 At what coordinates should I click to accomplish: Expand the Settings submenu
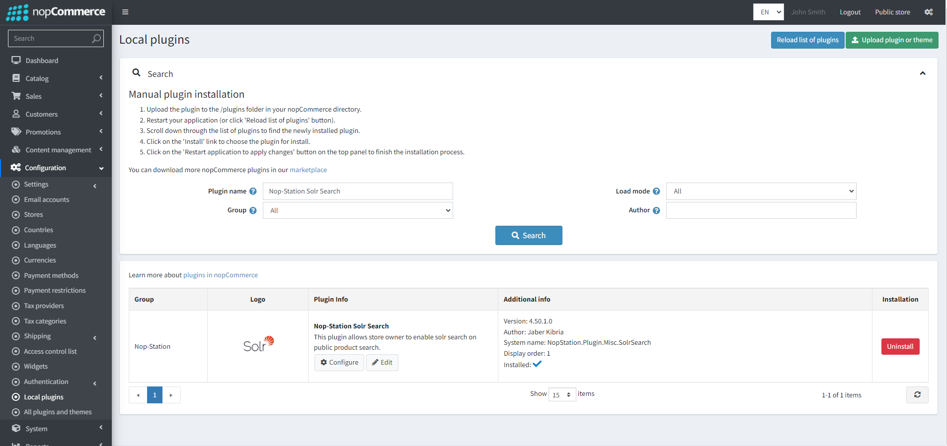coord(95,186)
